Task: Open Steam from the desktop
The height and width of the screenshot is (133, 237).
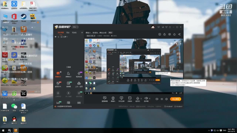Action: [23, 17]
